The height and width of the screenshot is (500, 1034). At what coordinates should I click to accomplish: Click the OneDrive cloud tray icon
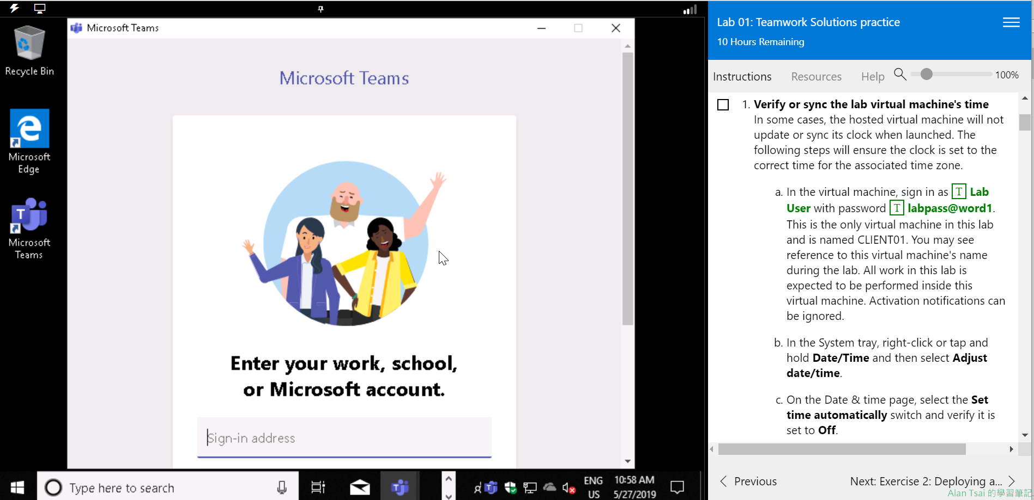pos(549,487)
